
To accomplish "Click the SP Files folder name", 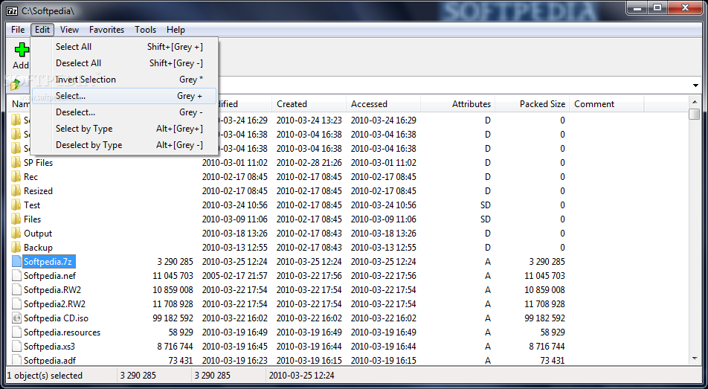I will click(39, 163).
